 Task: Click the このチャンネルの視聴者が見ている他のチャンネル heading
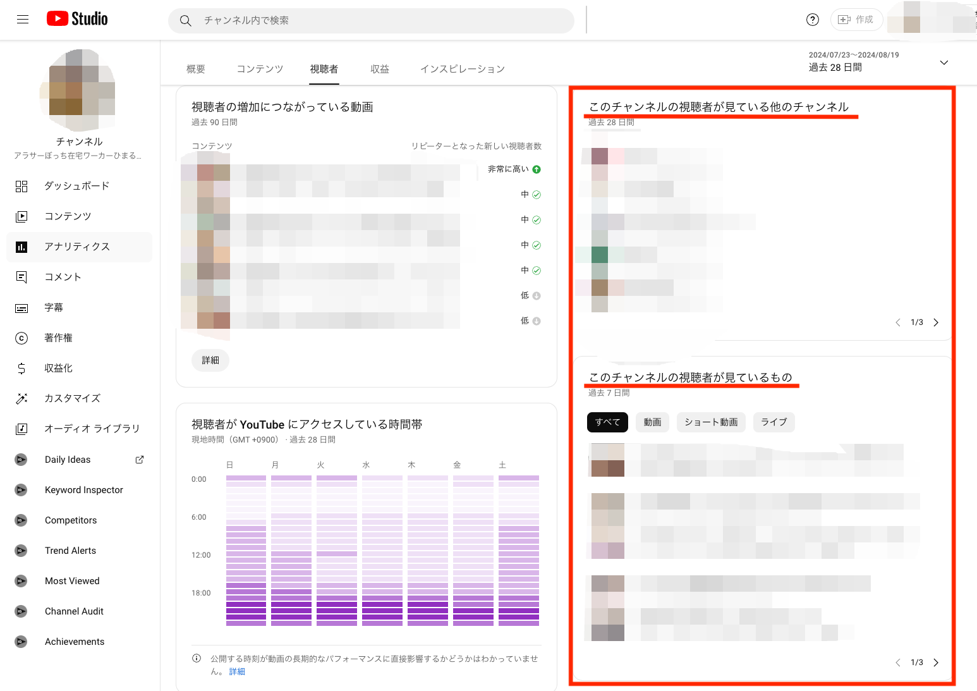[x=719, y=107]
